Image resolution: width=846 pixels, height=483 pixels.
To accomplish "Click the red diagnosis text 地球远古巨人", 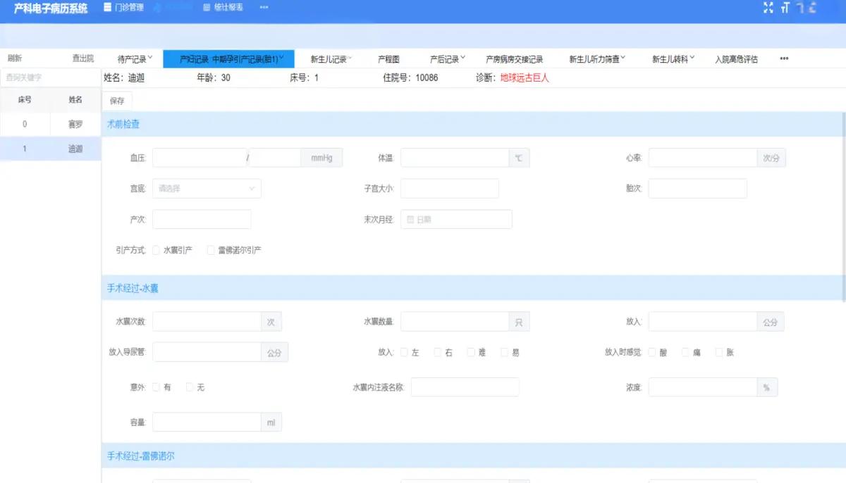I will pyautogui.click(x=525, y=77).
